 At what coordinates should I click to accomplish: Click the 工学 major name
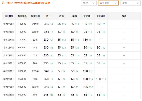coord(35,55)
